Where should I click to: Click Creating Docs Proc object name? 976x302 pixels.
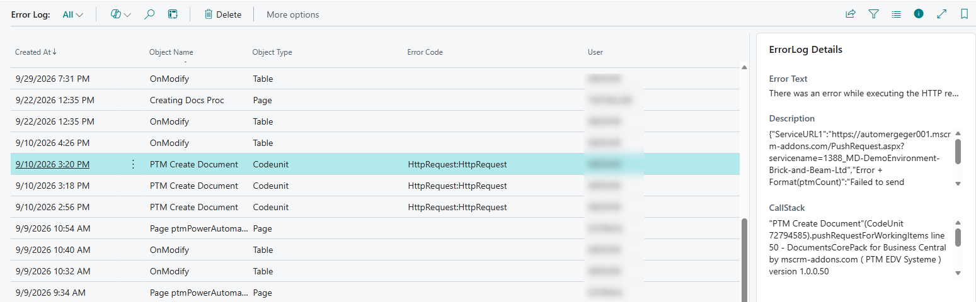coord(187,100)
